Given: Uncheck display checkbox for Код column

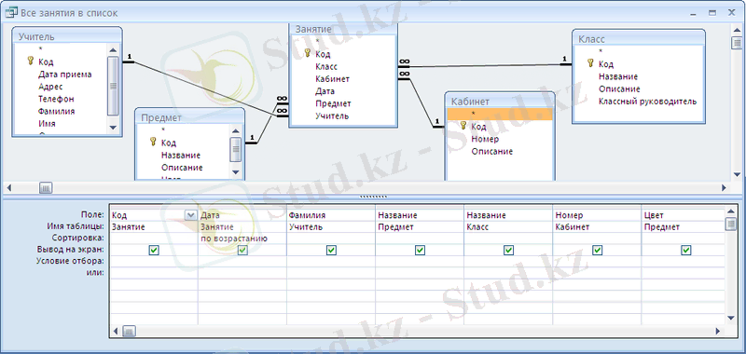Looking at the screenshot, I should 153,250.
